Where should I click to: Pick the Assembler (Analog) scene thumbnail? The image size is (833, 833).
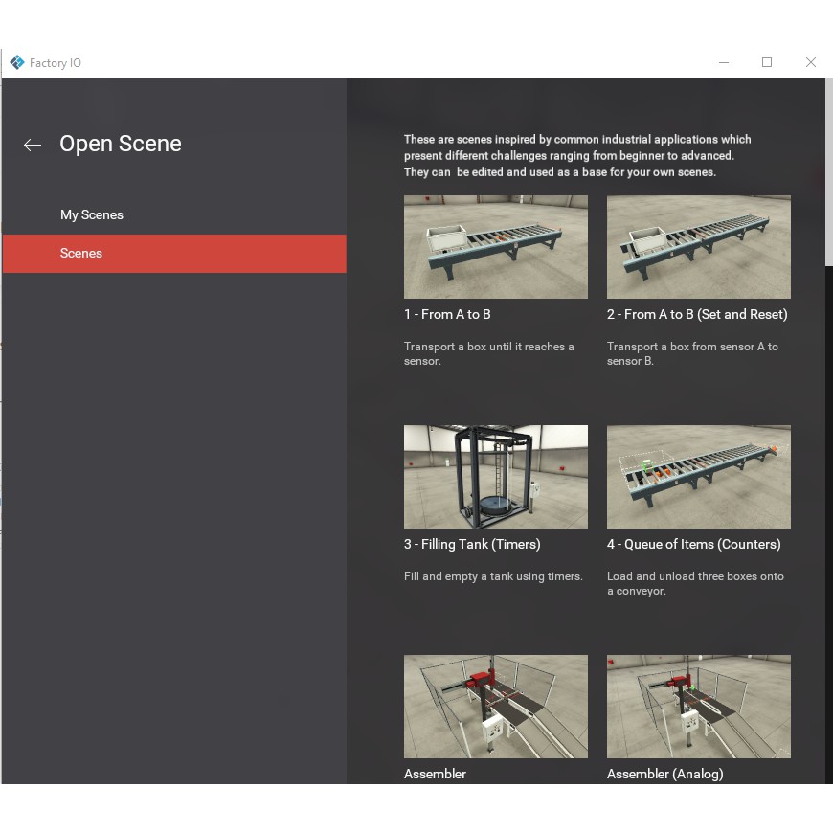(x=698, y=707)
